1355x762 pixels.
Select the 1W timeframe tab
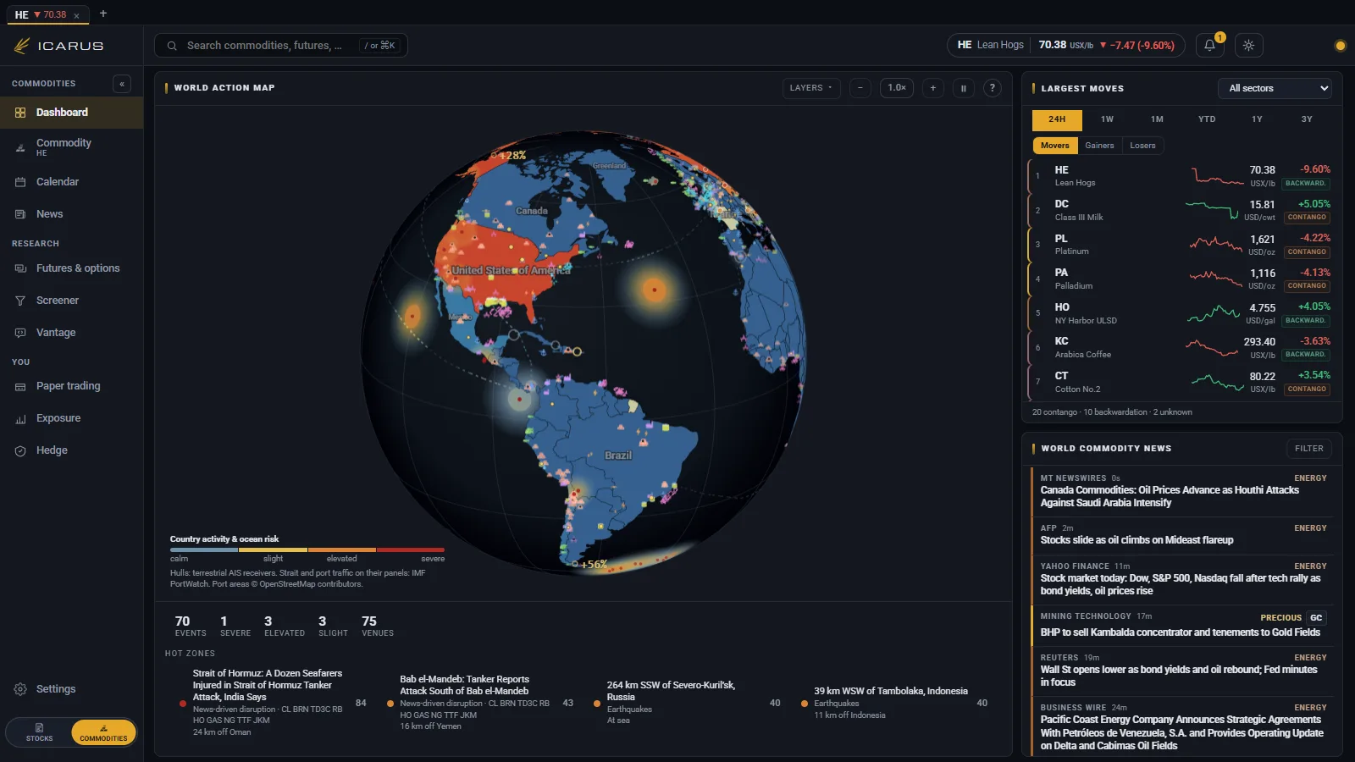point(1107,119)
